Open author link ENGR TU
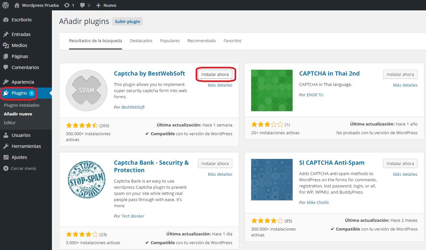Screen dimensions: 426x250 tap(315, 95)
